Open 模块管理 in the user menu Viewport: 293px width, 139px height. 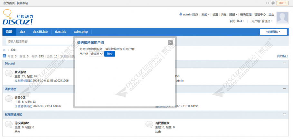[x=246, y=14]
